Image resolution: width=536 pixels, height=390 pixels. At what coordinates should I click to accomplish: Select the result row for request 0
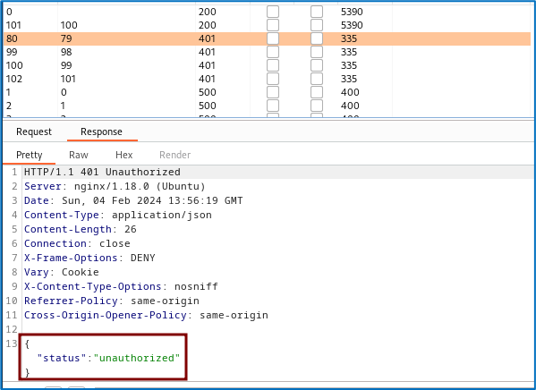[x=267, y=12]
